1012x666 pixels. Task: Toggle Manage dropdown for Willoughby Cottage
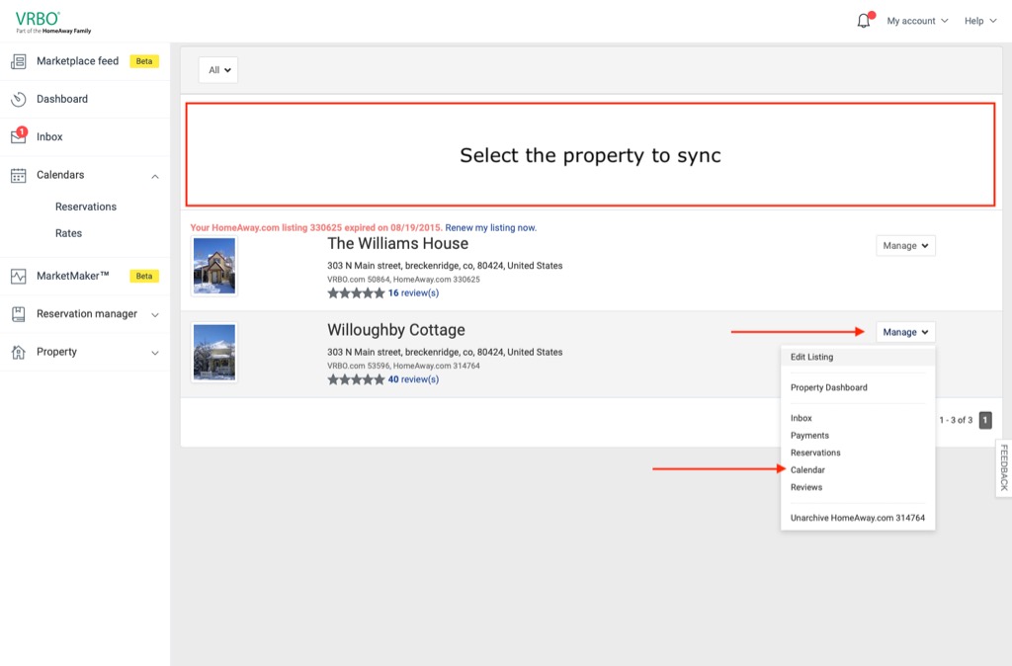[905, 332]
